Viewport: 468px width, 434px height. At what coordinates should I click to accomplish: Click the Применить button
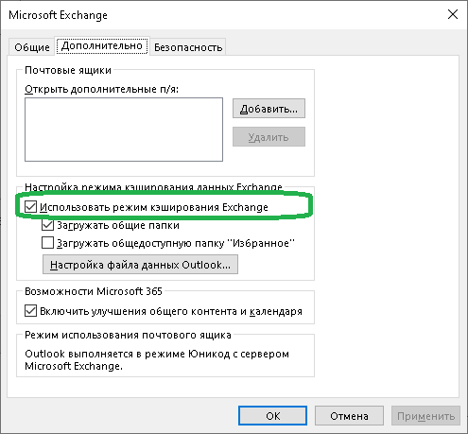pos(425,416)
